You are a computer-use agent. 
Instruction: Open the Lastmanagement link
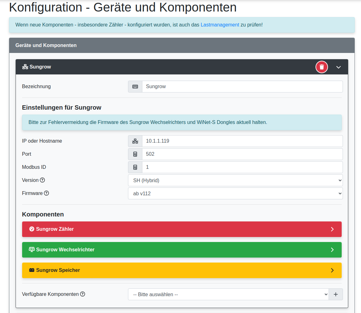tap(220, 25)
